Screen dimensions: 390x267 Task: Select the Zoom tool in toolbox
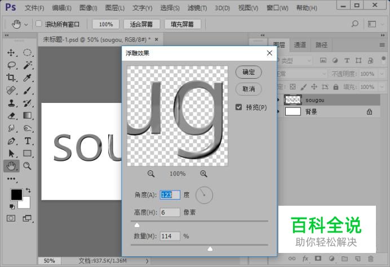tap(27, 166)
